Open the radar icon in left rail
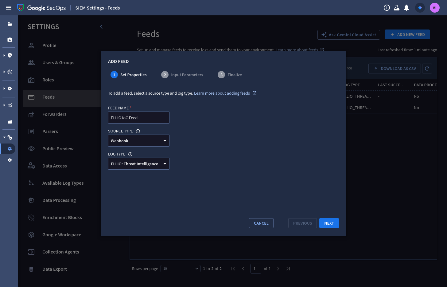This screenshot has width=447, height=287. (x=10, y=72)
